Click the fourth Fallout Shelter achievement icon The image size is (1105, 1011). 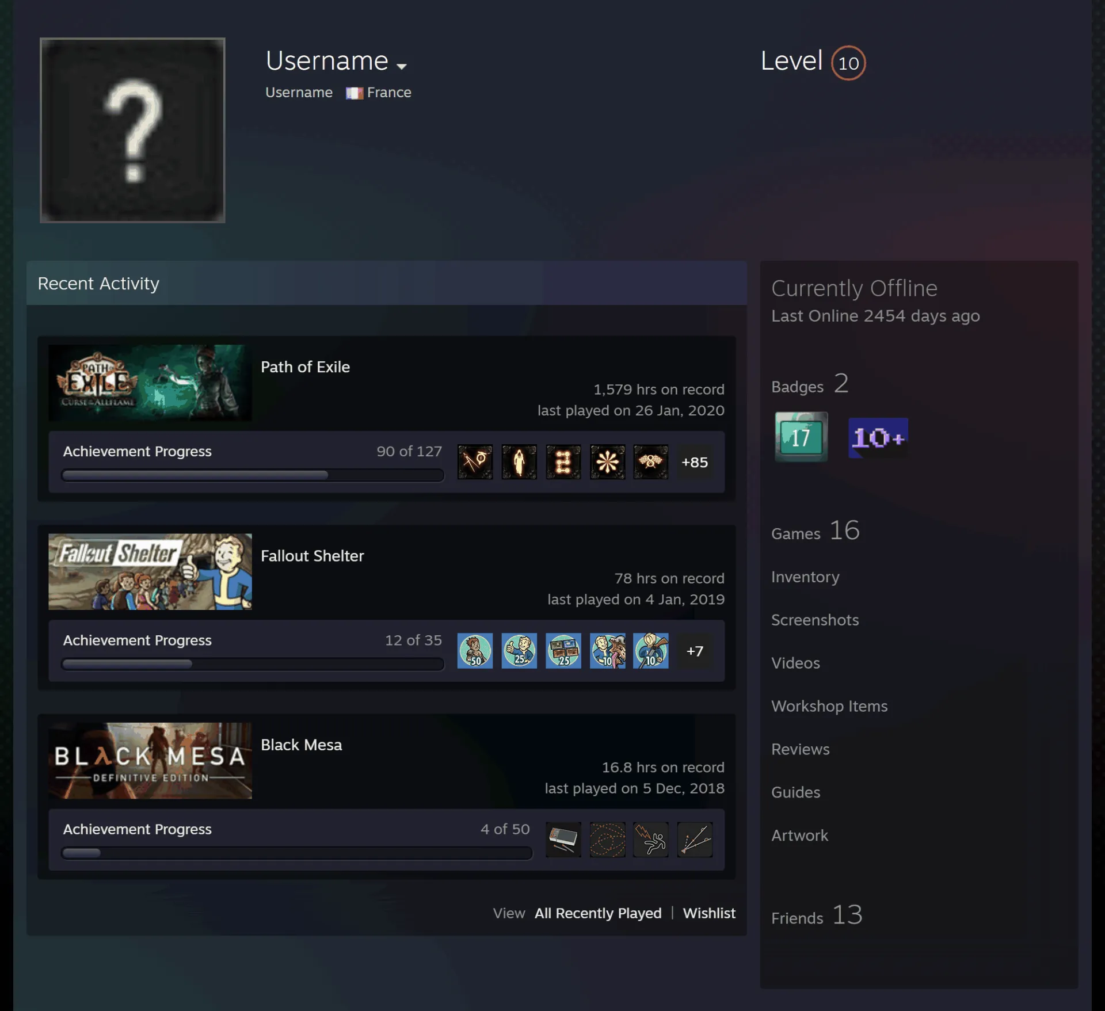607,651
